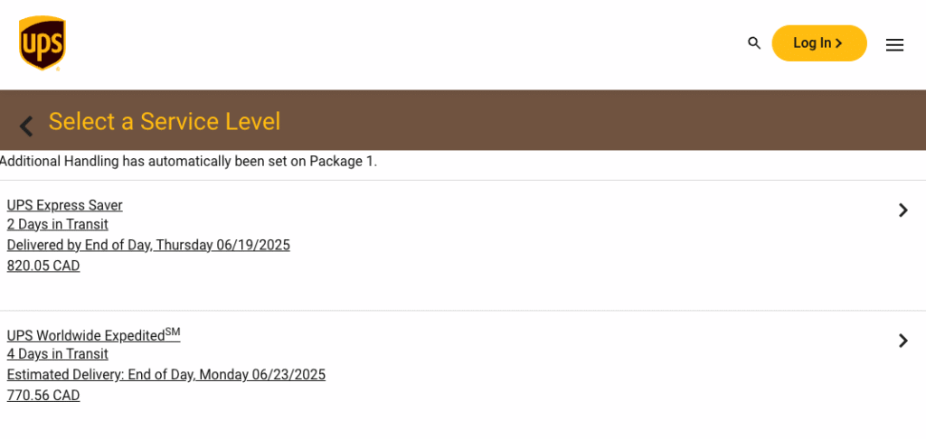926x439 pixels.
Task: Choose the 770.56 CAD price
Action: pyautogui.click(x=43, y=396)
